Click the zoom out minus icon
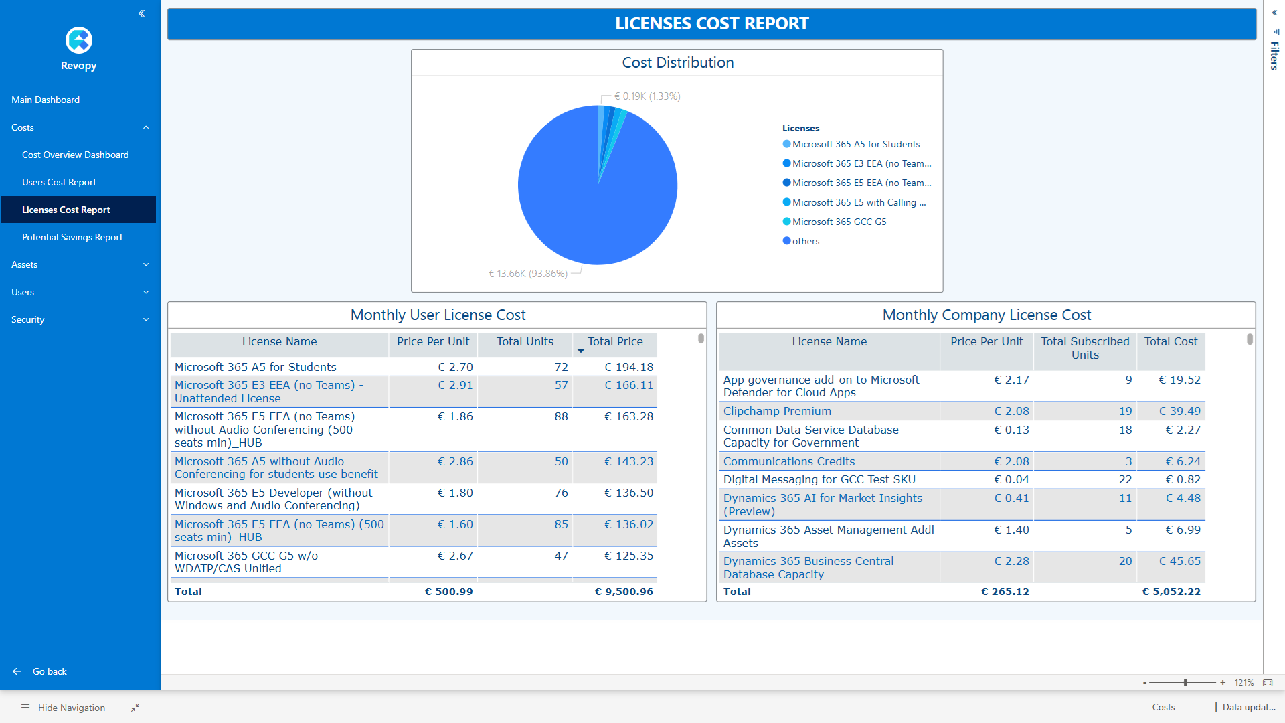Image resolution: width=1285 pixels, height=723 pixels. [x=1144, y=683]
